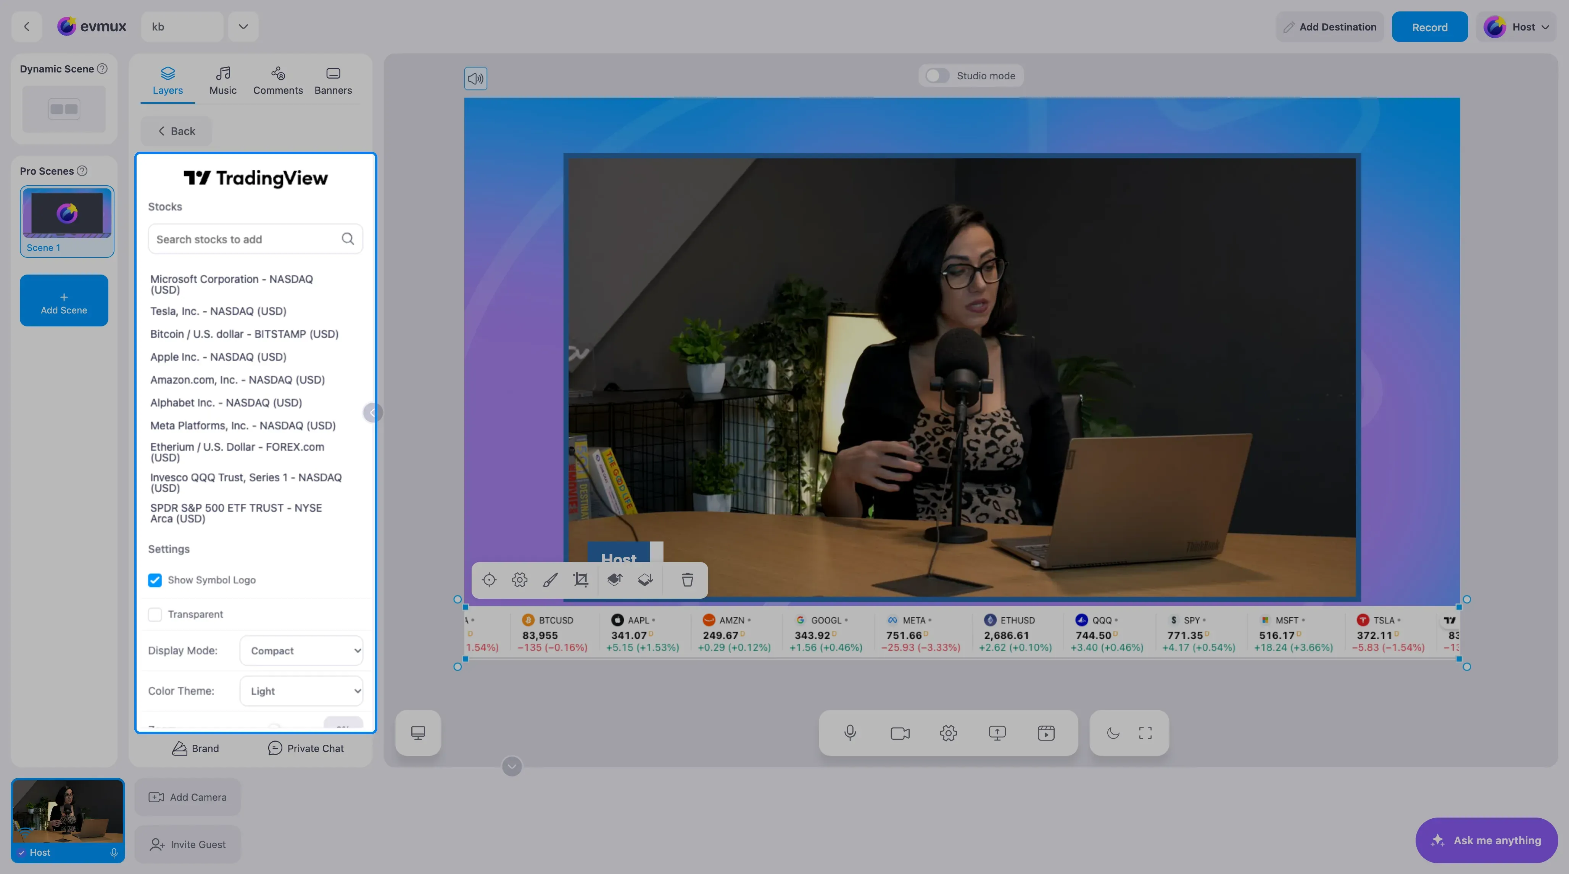Collapse the bottom section chevron
Screen dimensions: 1569x874
point(512,766)
